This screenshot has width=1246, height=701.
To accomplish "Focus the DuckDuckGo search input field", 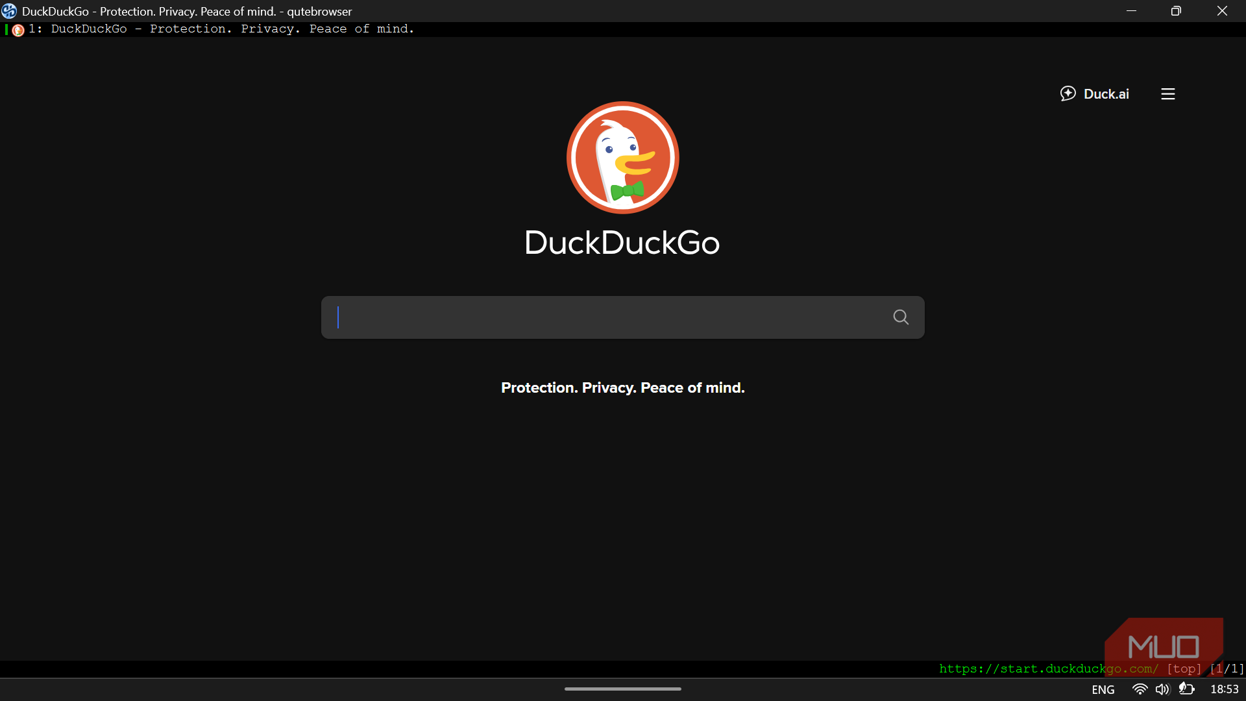I will tap(610, 317).
